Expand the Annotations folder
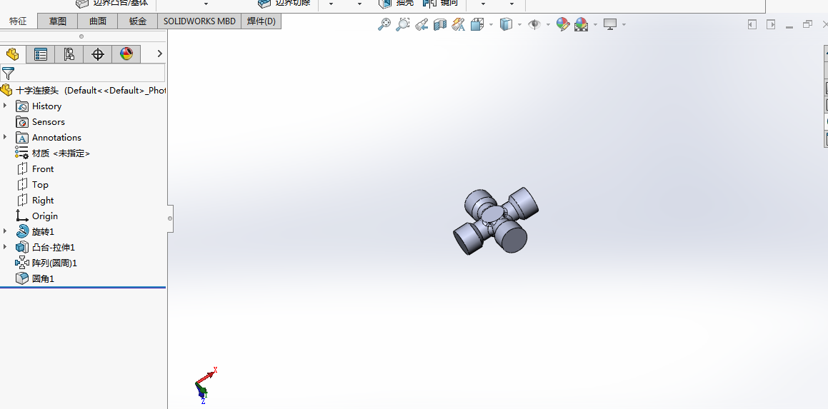The height and width of the screenshot is (409, 828). click(x=5, y=137)
